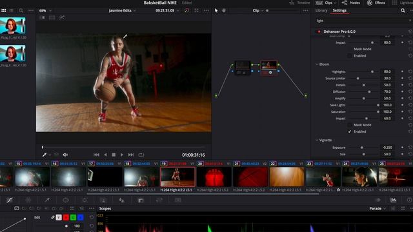Select the Y luminance curve channel

[x=59, y=218]
